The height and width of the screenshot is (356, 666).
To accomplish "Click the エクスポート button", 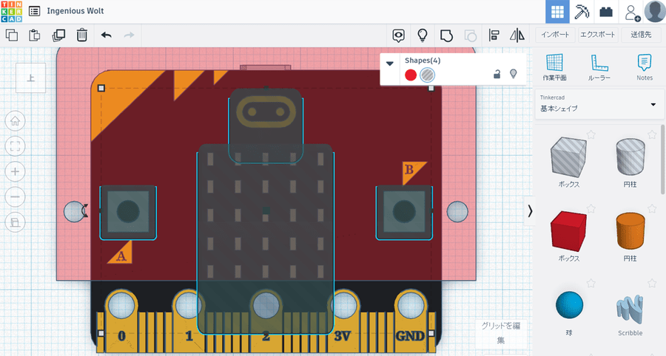I will coord(598,35).
